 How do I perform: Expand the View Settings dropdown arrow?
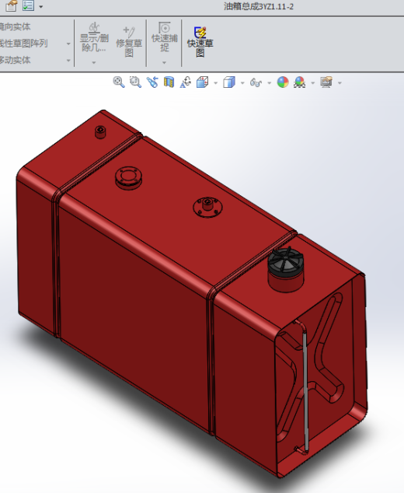click(340, 83)
